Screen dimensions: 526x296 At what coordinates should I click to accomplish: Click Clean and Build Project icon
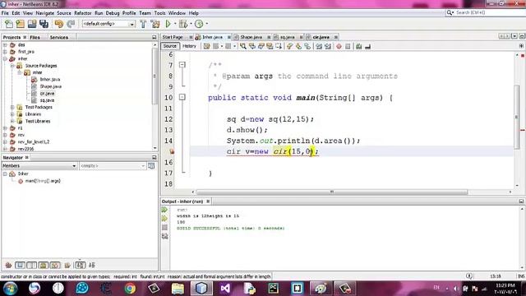(155, 24)
